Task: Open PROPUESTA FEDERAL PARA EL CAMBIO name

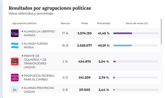Action: pyautogui.click(x=39, y=78)
